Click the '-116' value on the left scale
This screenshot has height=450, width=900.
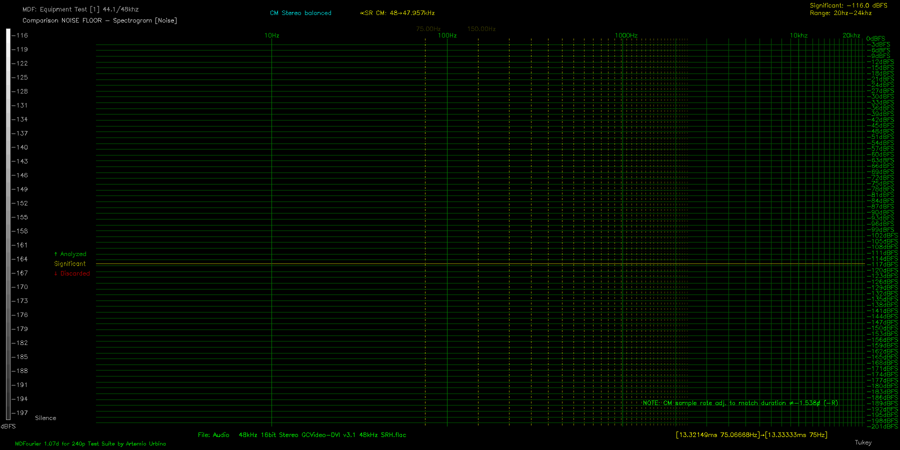pyautogui.click(x=20, y=35)
